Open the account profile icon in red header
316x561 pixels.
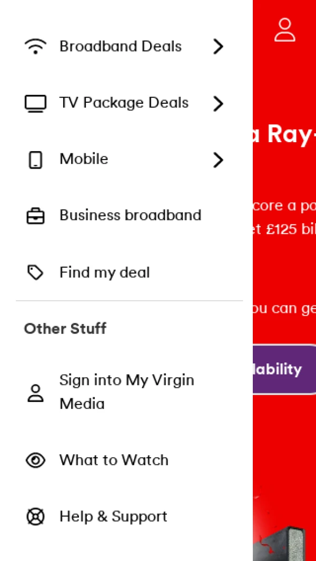click(x=285, y=30)
